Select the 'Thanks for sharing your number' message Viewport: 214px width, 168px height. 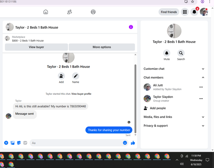(x=109, y=130)
